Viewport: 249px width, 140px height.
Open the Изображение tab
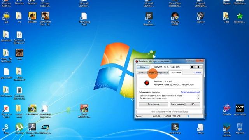pos(162,73)
